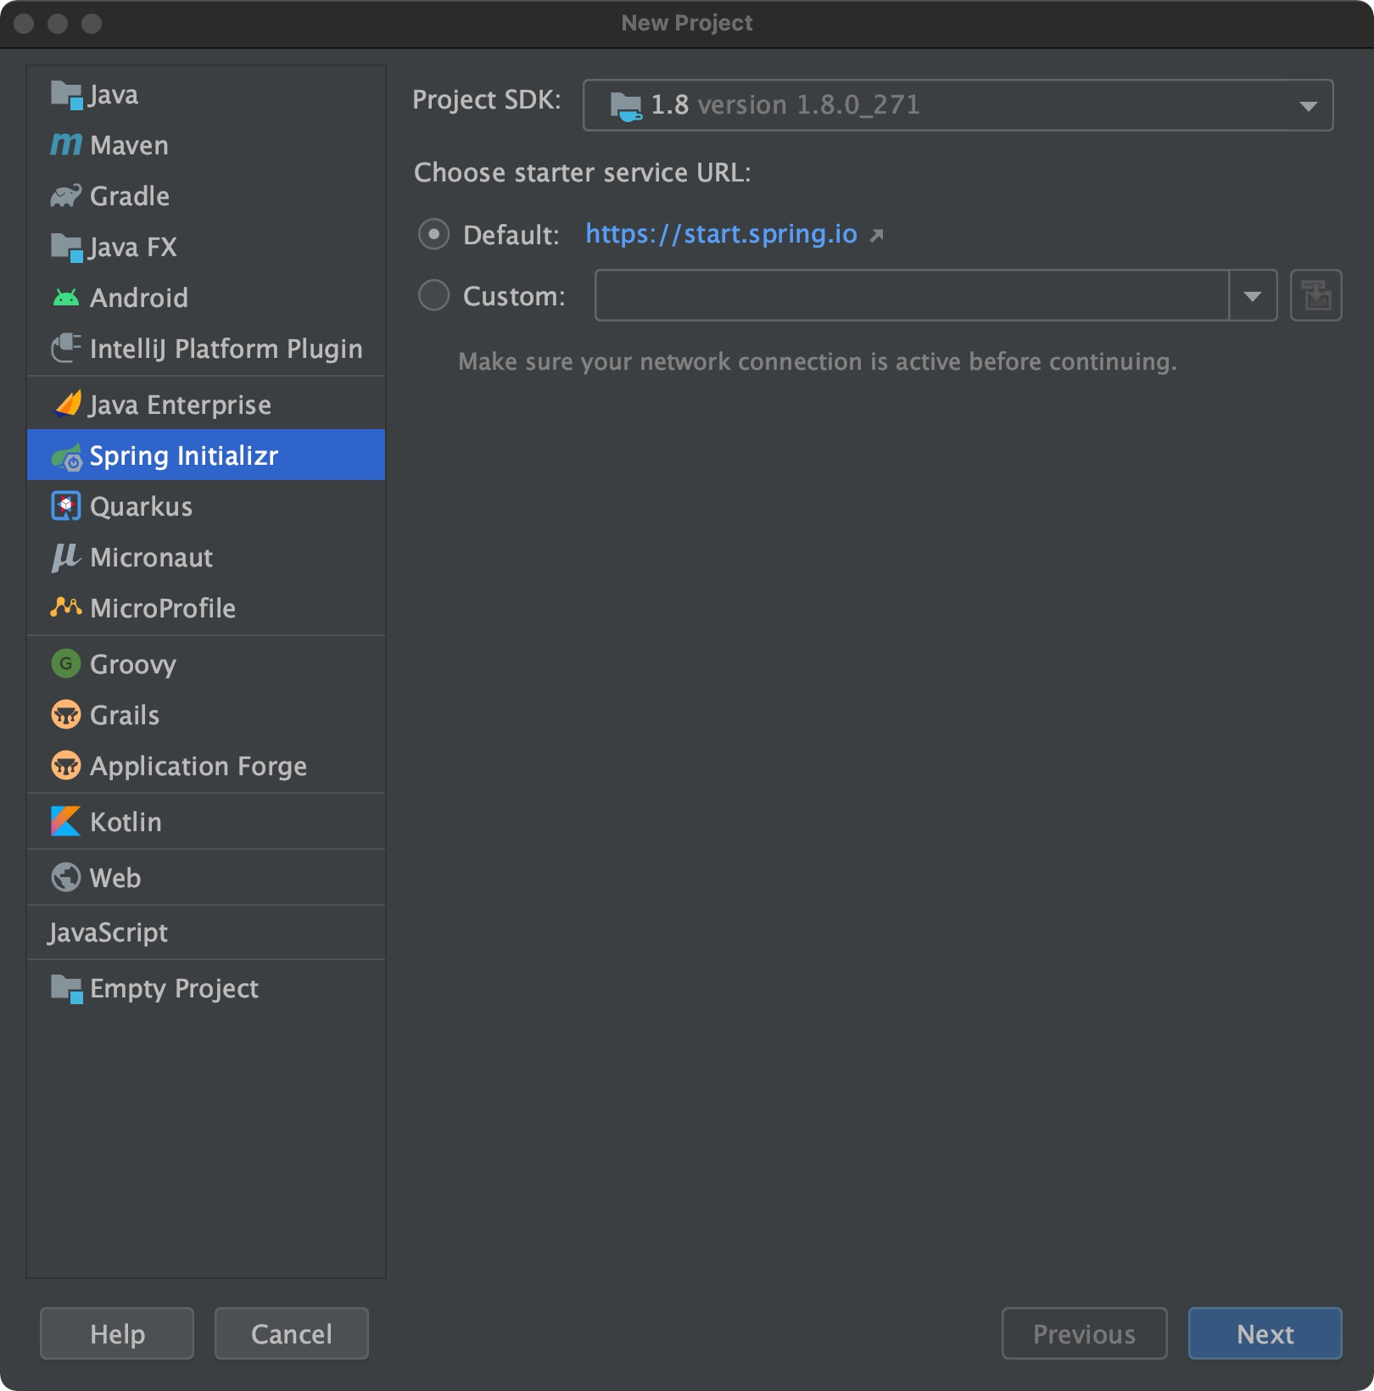Click the Previous button
The width and height of the screenshot is (1374, 1391).
pyautogui.click(x=1084, y=1333)
